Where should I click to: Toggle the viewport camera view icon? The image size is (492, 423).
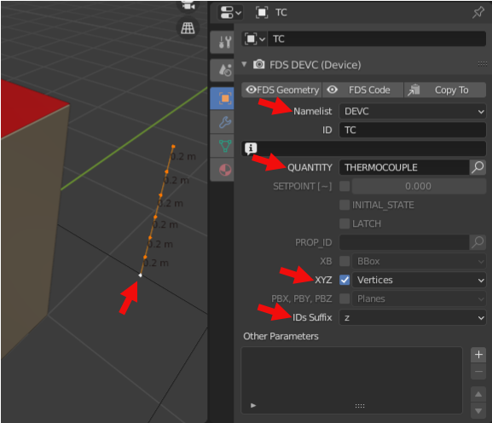pyautogui.click(x=188, y=6)
